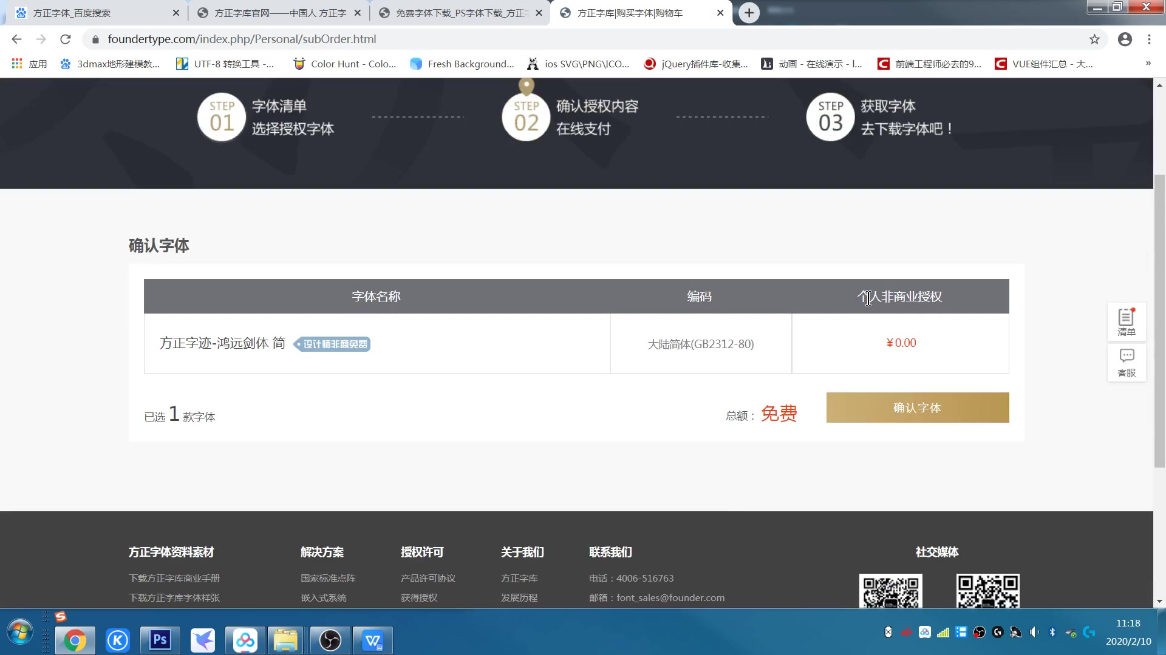Viewport: 1166px width, 655px height.
Task: Open 下载方正字库商业手册 footer link
Action: point(174,578)
